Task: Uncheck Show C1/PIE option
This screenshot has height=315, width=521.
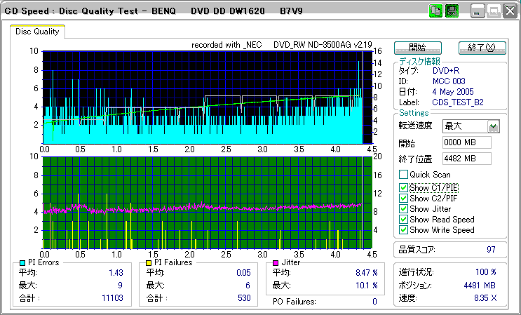Action: coord(403,187)
